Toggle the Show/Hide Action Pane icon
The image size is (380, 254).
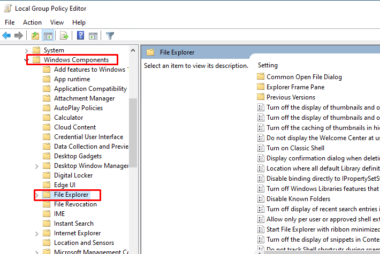pyautogui.click(x=93, y=36)
